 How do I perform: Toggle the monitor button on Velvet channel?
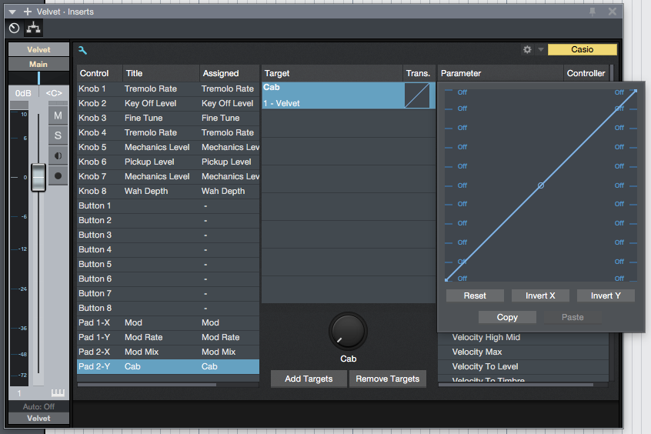[x=58, y=155]
